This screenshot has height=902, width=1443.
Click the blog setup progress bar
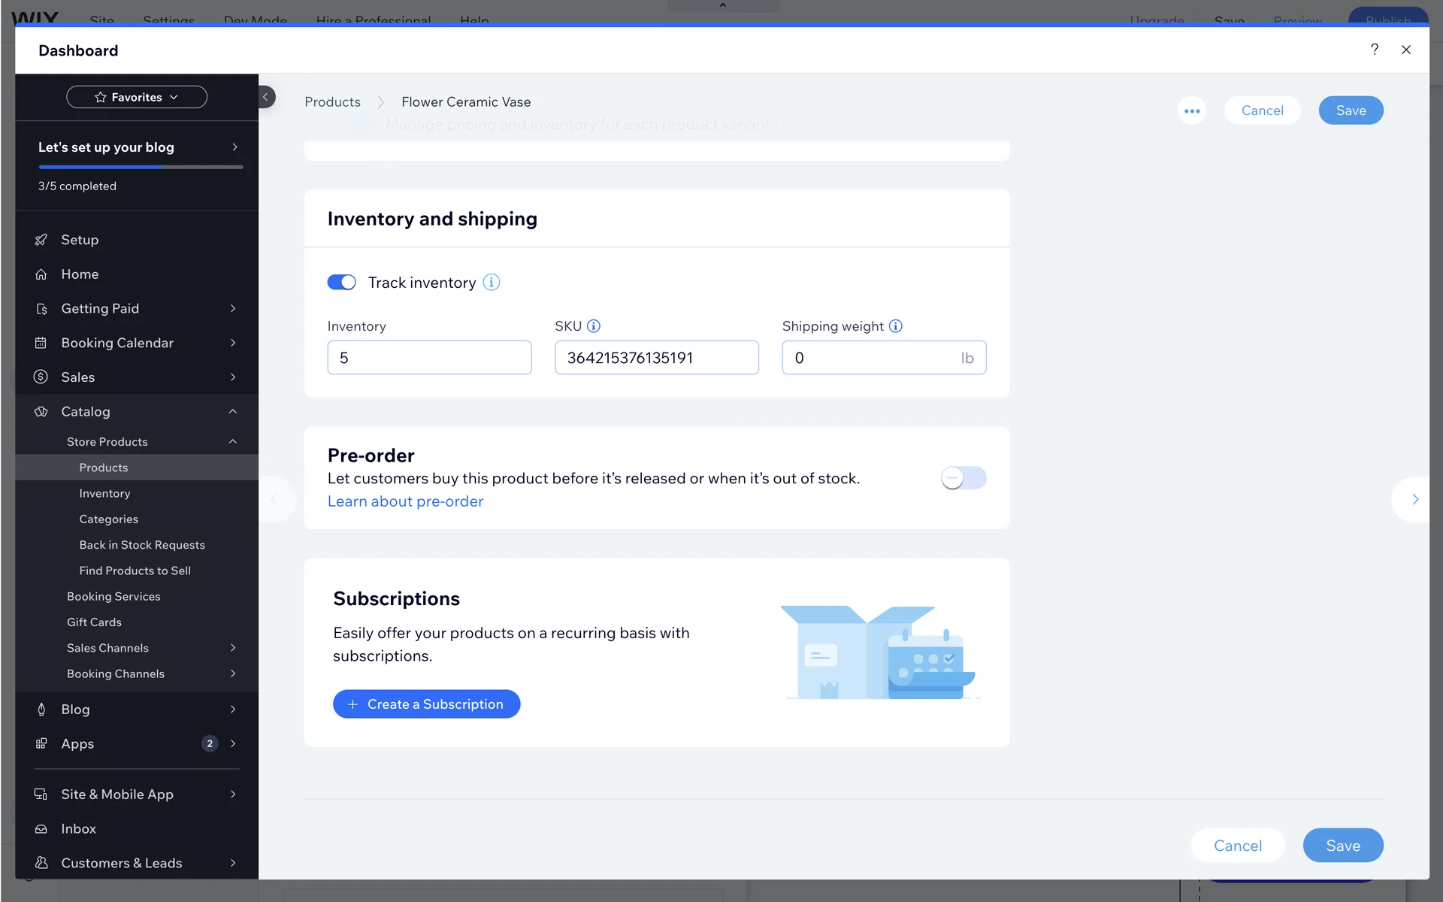point(141,167)
